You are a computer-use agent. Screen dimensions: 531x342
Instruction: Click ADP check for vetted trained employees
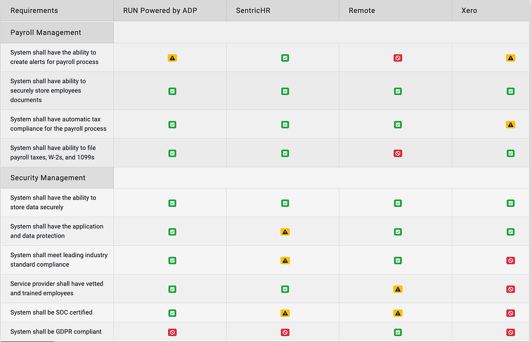pos(172,290)
